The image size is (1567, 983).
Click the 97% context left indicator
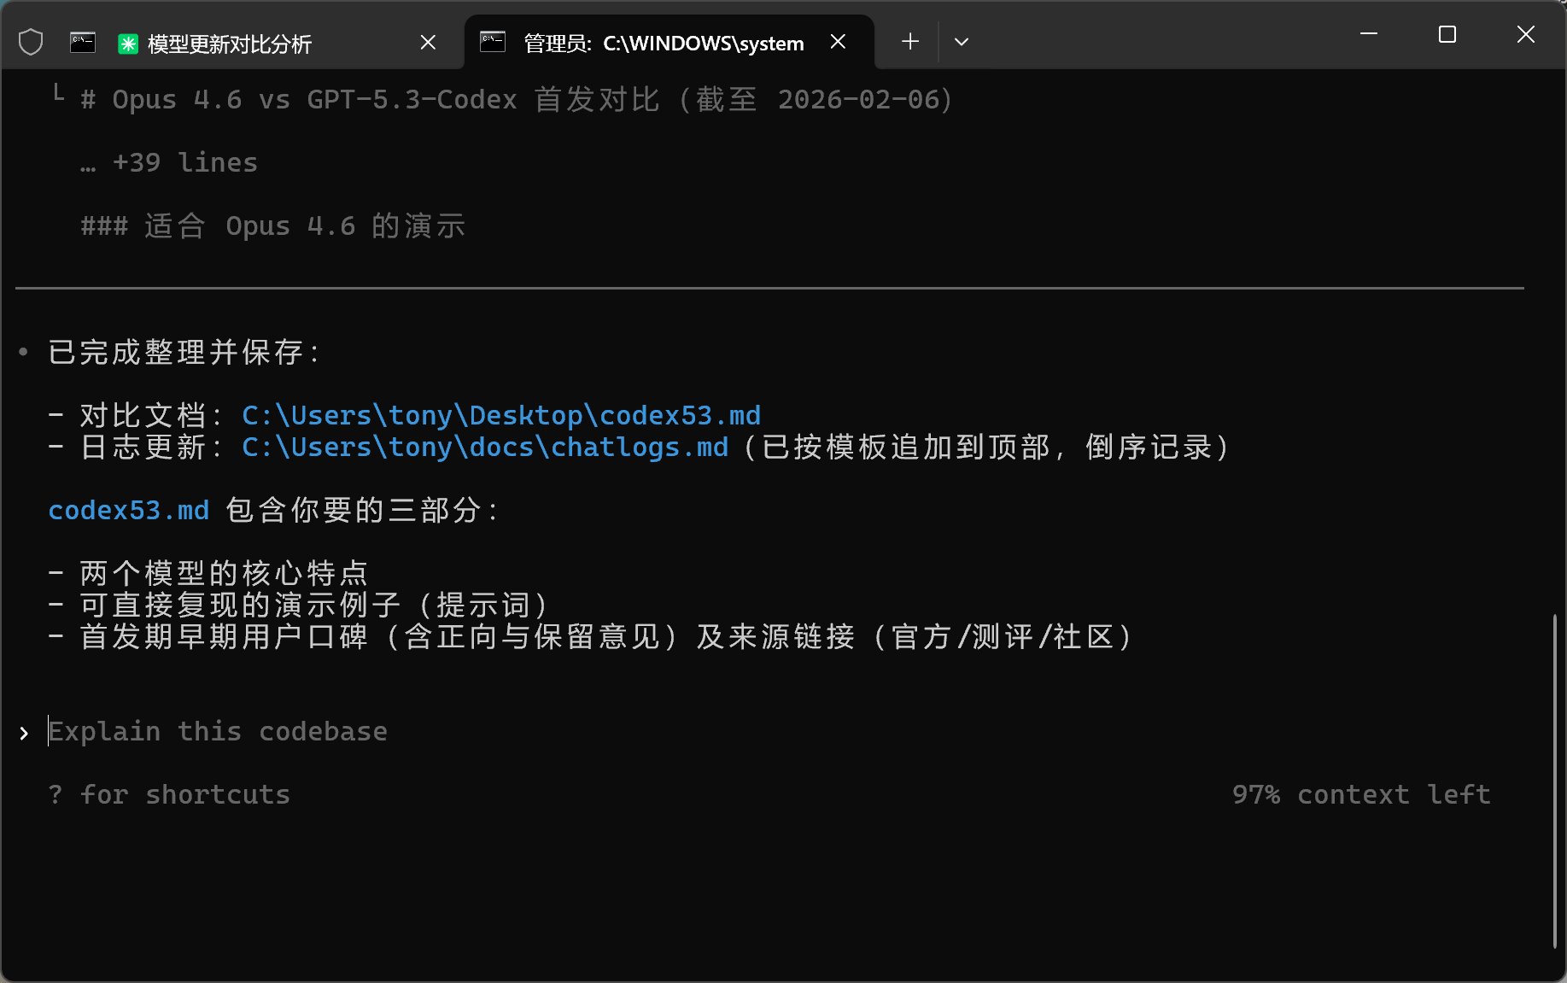[1361, 795]
